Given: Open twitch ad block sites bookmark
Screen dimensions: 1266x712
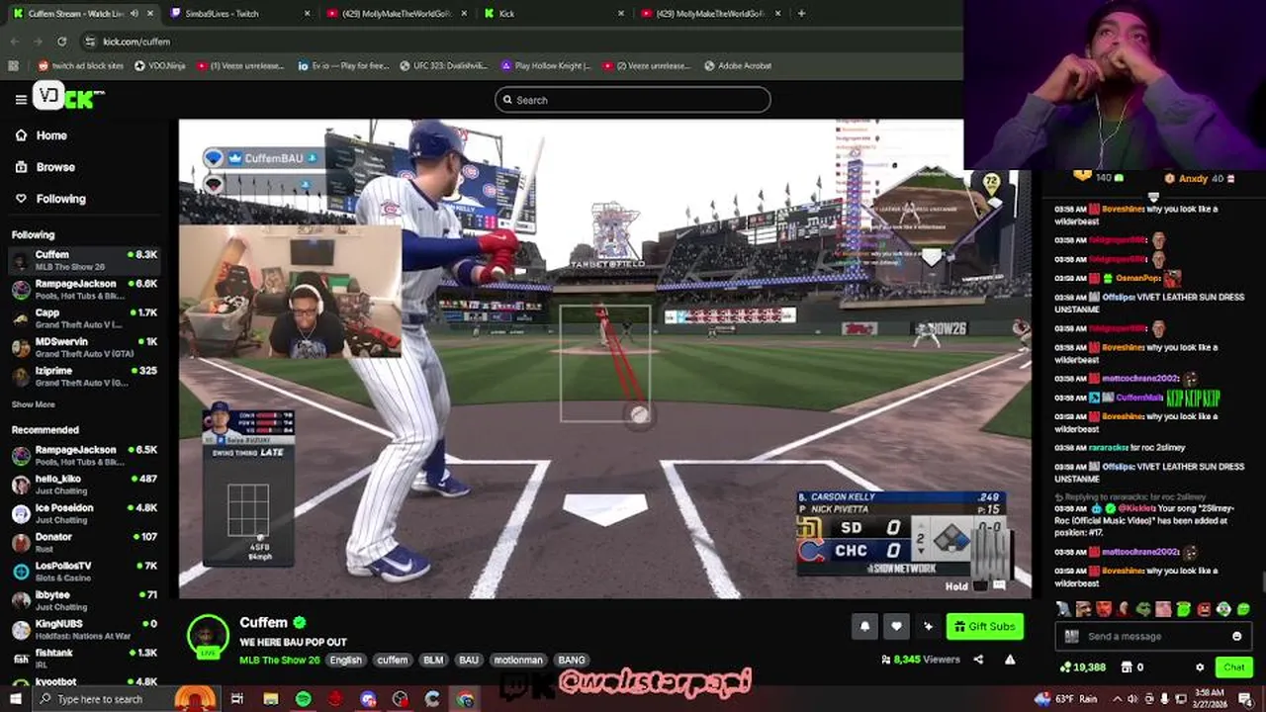Looking at the screenshot, I should coord(80,65).
